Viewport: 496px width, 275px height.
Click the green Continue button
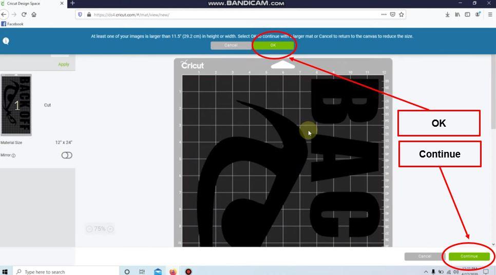point(469,257)
